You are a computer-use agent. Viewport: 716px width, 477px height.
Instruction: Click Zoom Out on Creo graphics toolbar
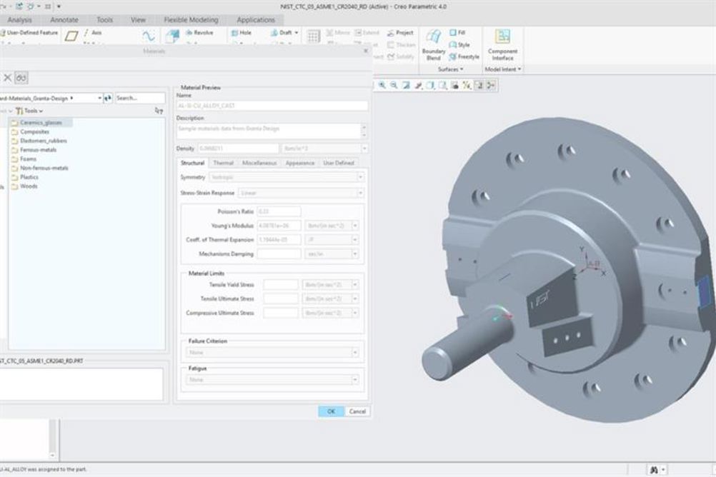[394, 85]
